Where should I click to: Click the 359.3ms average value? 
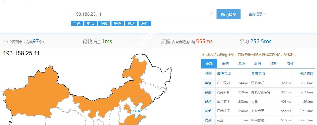click(x=307, y=111)
